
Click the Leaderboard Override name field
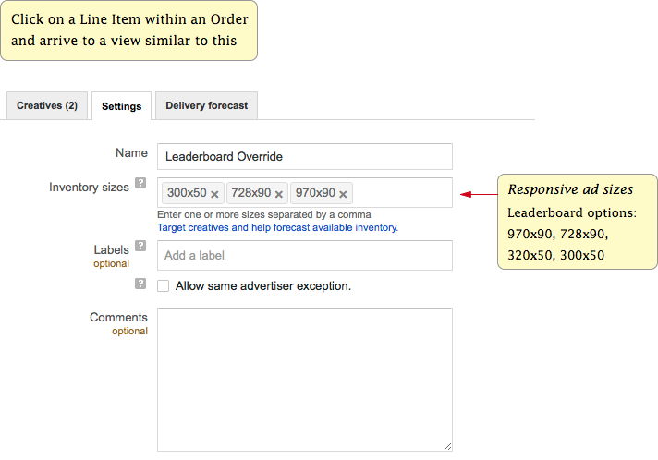(305, 156)
